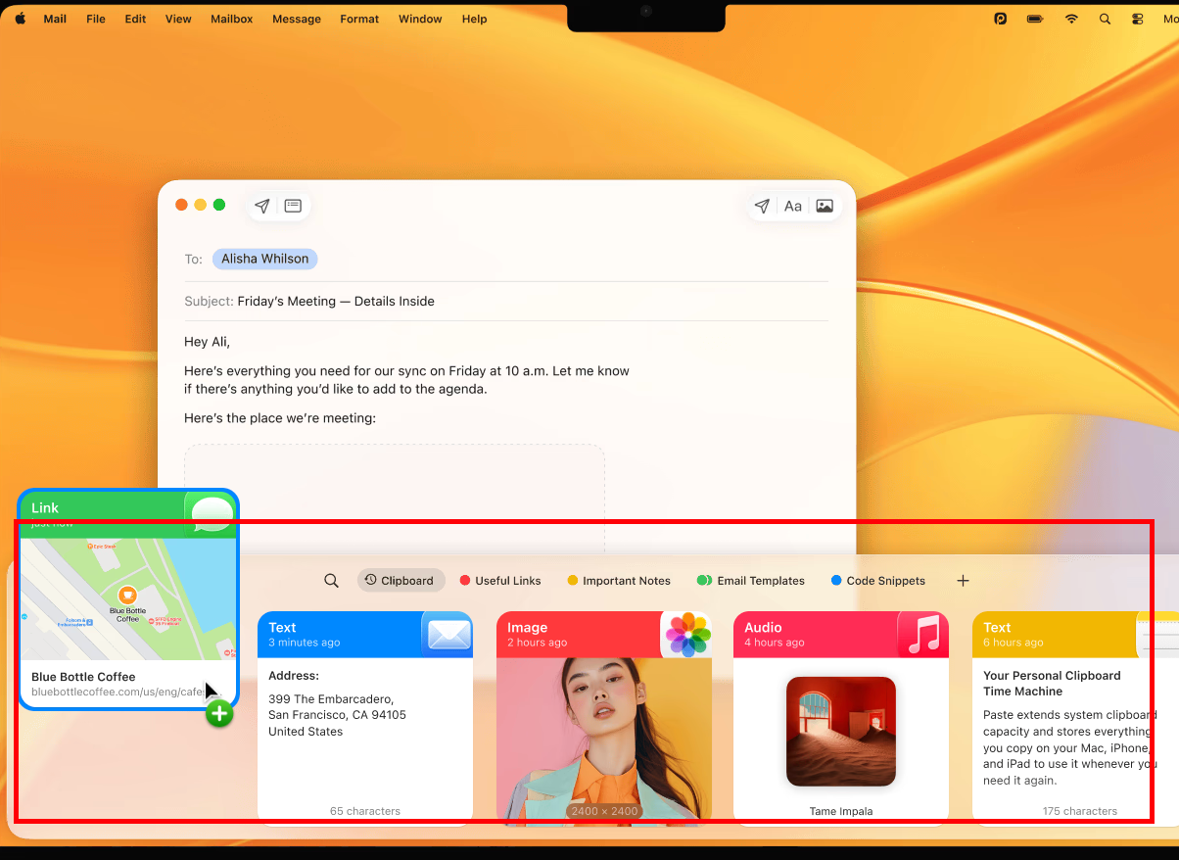Click the Wi-Fi status icon
The height and width of the screenshot is (860, 1179).
point(1071,19)
